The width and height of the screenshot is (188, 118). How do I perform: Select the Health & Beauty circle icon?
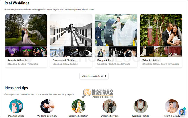172,106
